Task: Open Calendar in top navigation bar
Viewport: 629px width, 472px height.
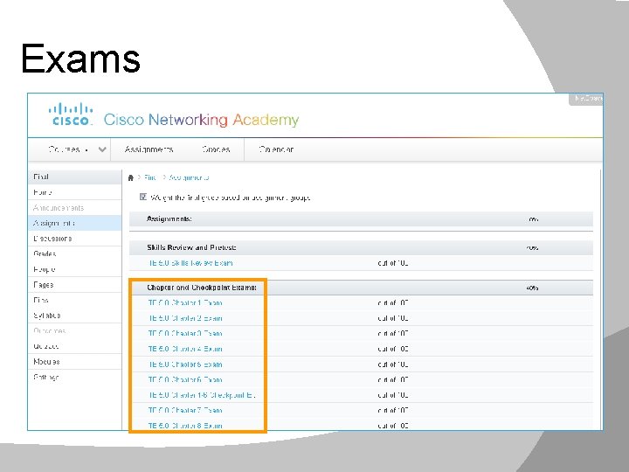Action: (276, 149)
